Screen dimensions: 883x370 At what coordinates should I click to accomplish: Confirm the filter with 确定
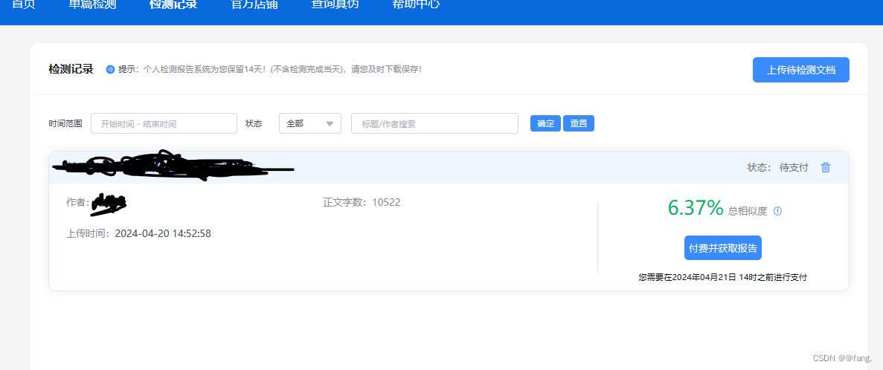click(x=546, y=124)
